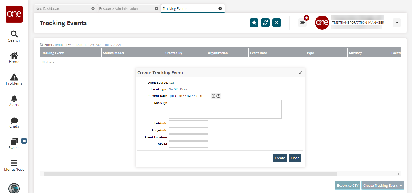Viewport: 412px width, 193px height.
Task: Expand the Create Tracking Event dropdown
Action: [400, 186]
